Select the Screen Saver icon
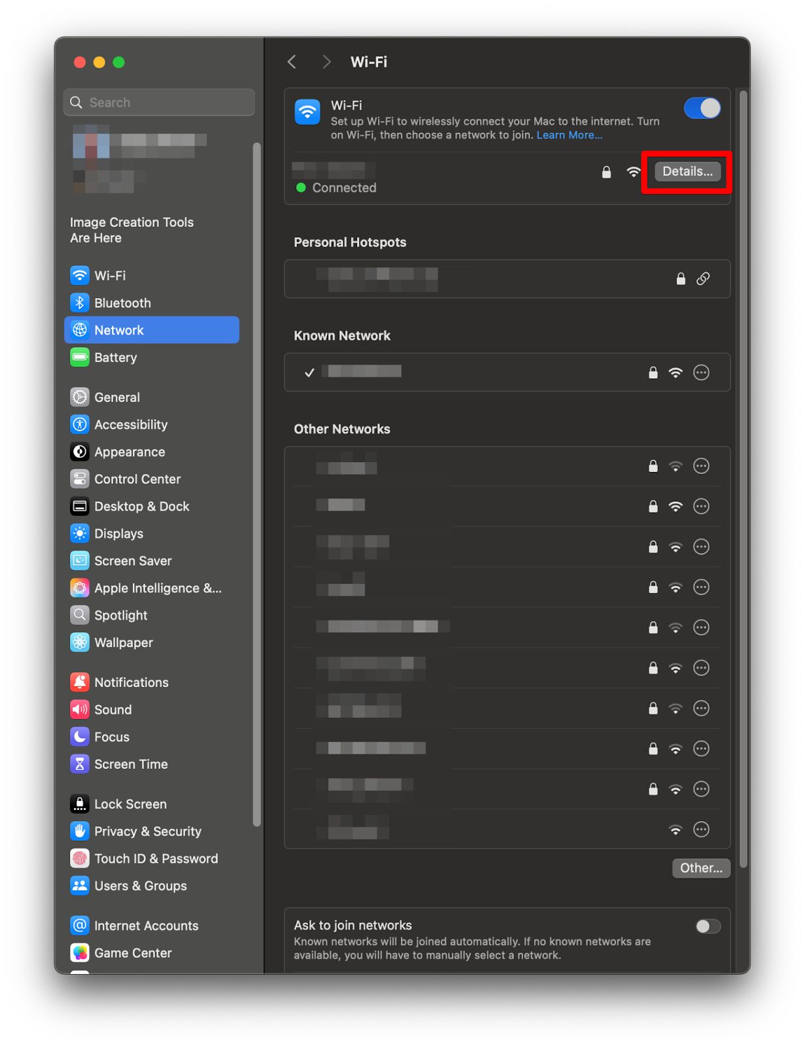Image resolution: width=805 pixels, height=1046 pixels. click(x=80, y=561)
